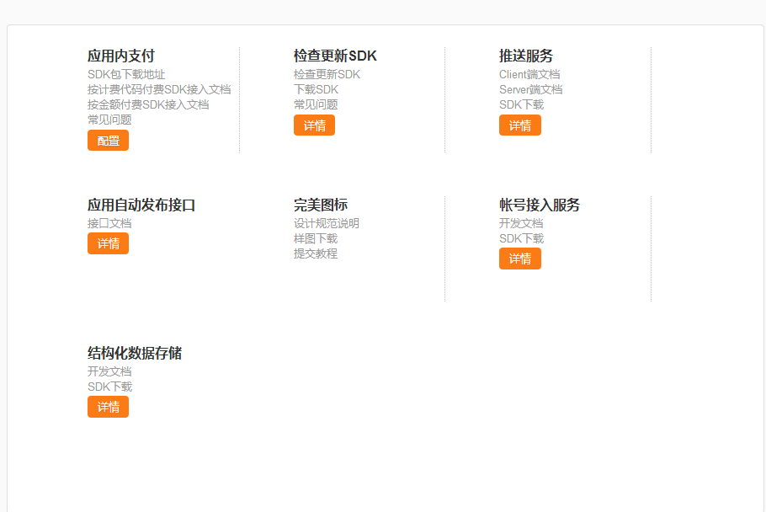Open 常见问题 under 检查更新SDK
Screen dimensions: 766x512
click(x=316, y=105)
